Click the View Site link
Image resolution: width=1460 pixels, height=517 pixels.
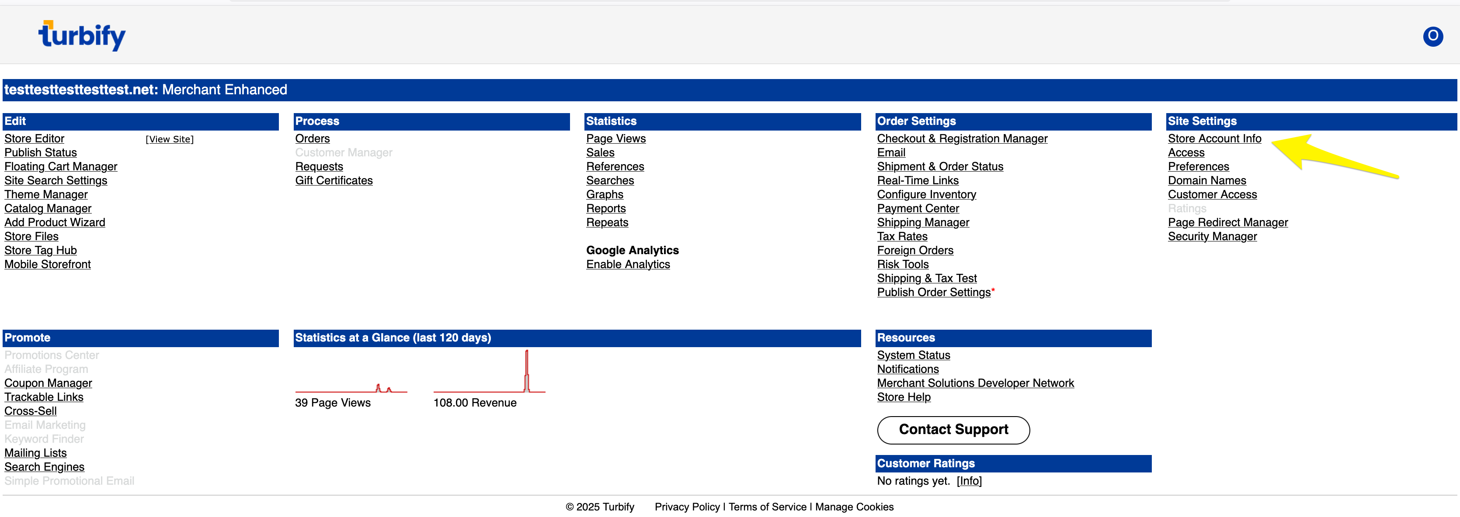tap(170, 139)
